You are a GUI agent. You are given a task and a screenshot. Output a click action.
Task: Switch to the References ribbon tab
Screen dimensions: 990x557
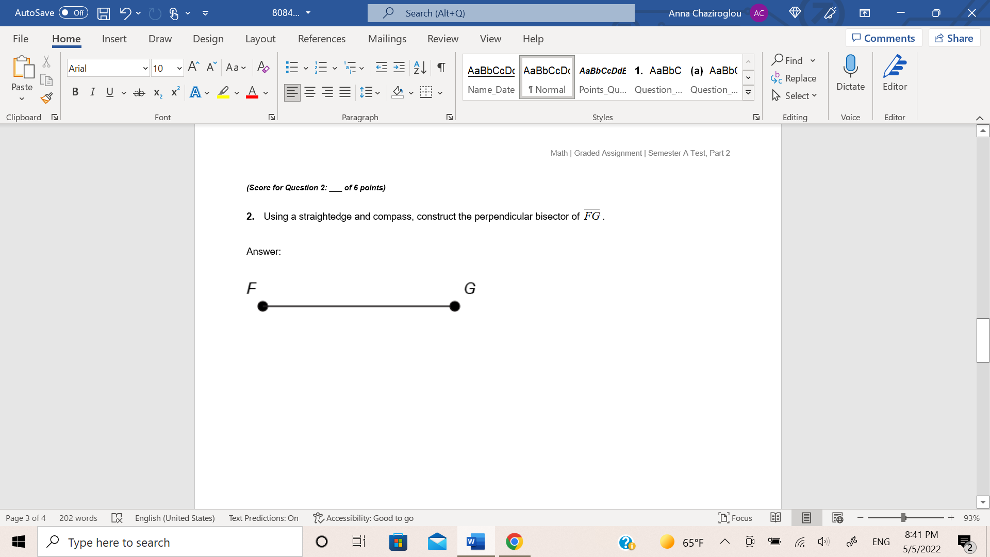pos(322,39)
